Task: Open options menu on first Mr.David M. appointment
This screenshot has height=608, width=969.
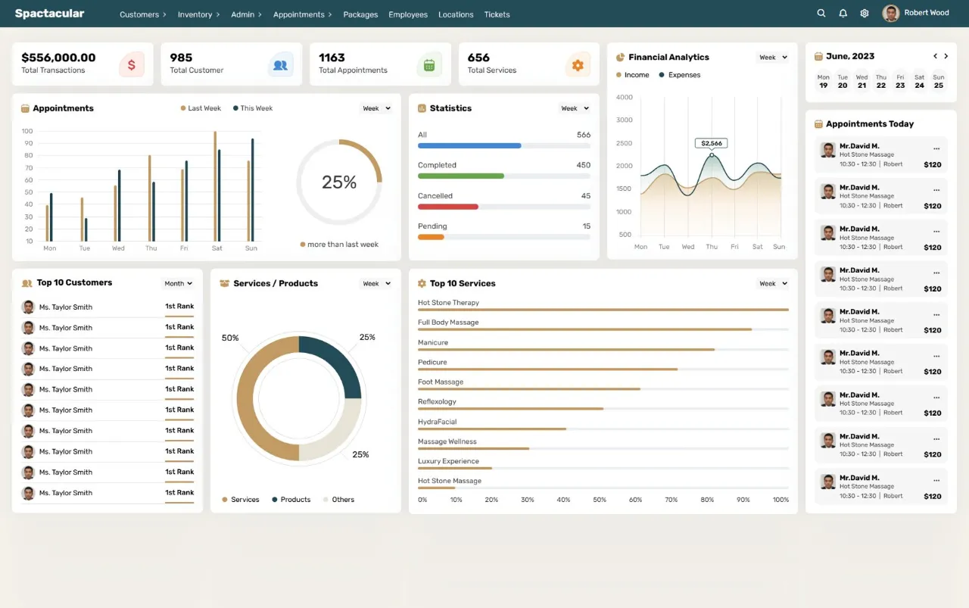Action: pos(936,148)
